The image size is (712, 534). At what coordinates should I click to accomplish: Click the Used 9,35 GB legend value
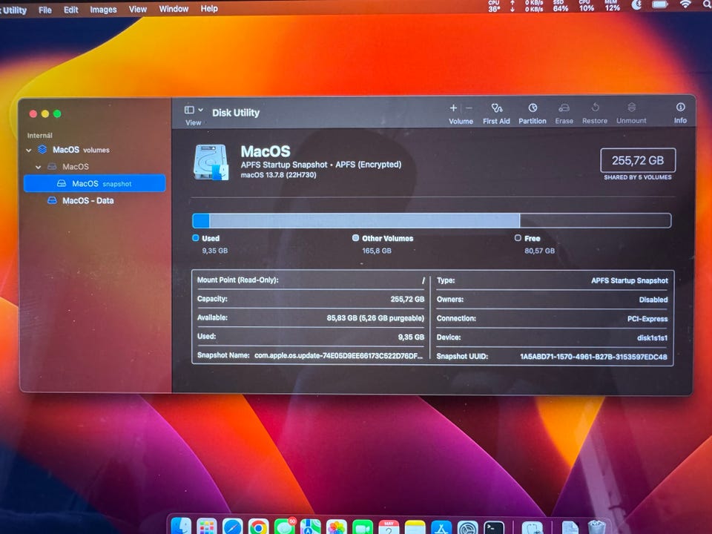(x=215, y=251)
